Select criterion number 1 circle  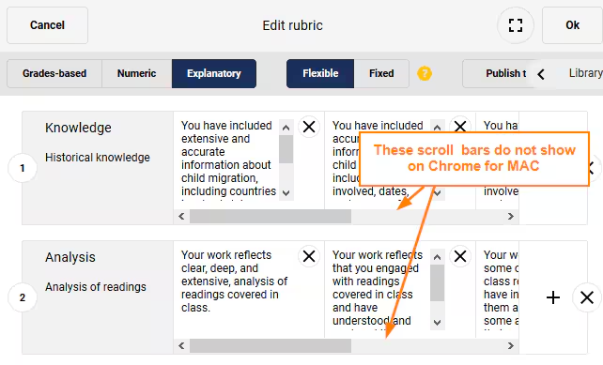[x=23, y=168]
